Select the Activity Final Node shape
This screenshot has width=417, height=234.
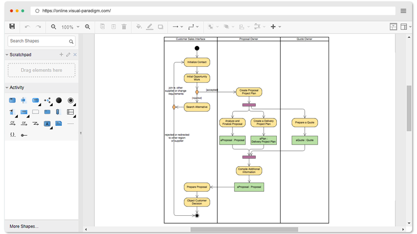tap(70, 100)
